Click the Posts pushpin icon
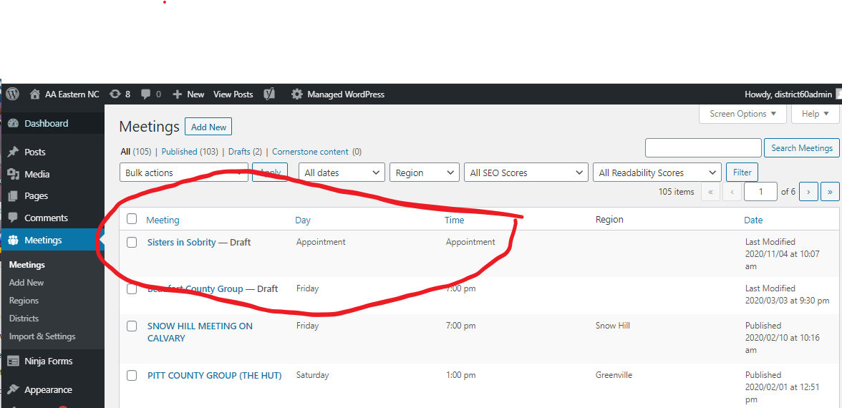Viewport: 842px width, 408px height. [14, 152]
